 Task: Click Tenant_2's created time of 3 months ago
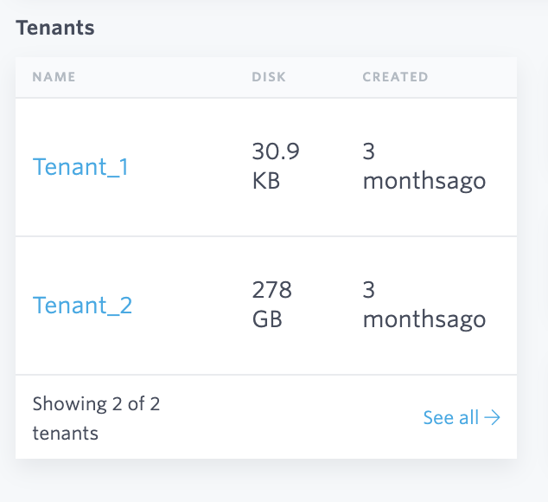coord(424,305)
